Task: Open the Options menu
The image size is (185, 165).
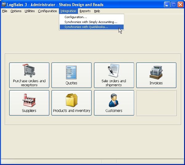Action: coord(16,11)
